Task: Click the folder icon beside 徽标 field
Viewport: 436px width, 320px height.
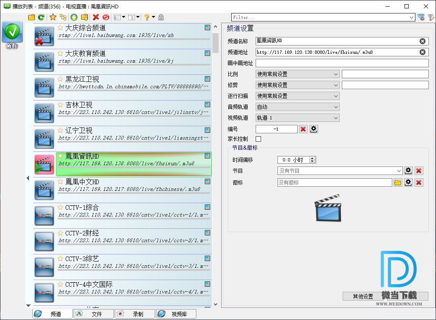Action: point(398,182)
